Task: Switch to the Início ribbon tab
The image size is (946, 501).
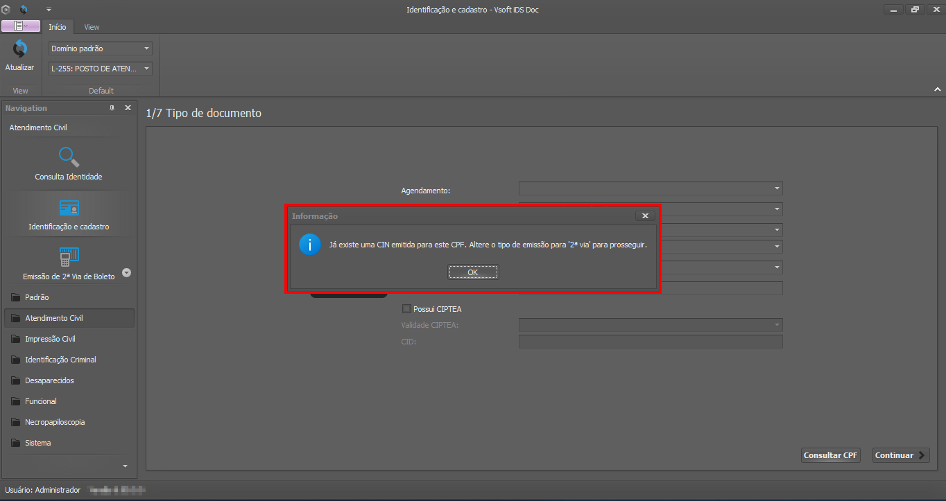Action: [58, 27]
